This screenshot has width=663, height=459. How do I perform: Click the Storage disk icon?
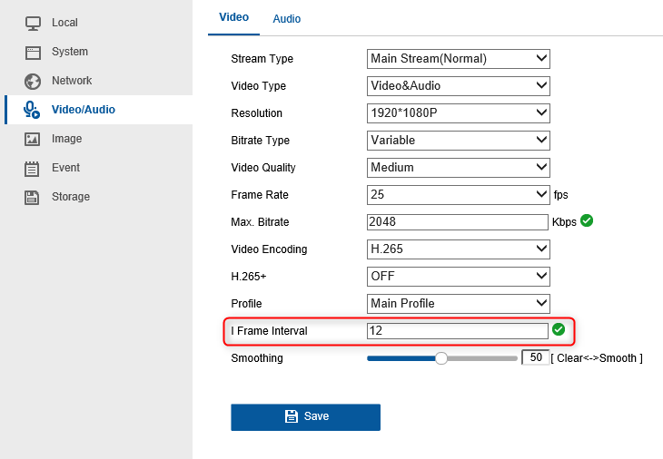(x=33, y=197)
